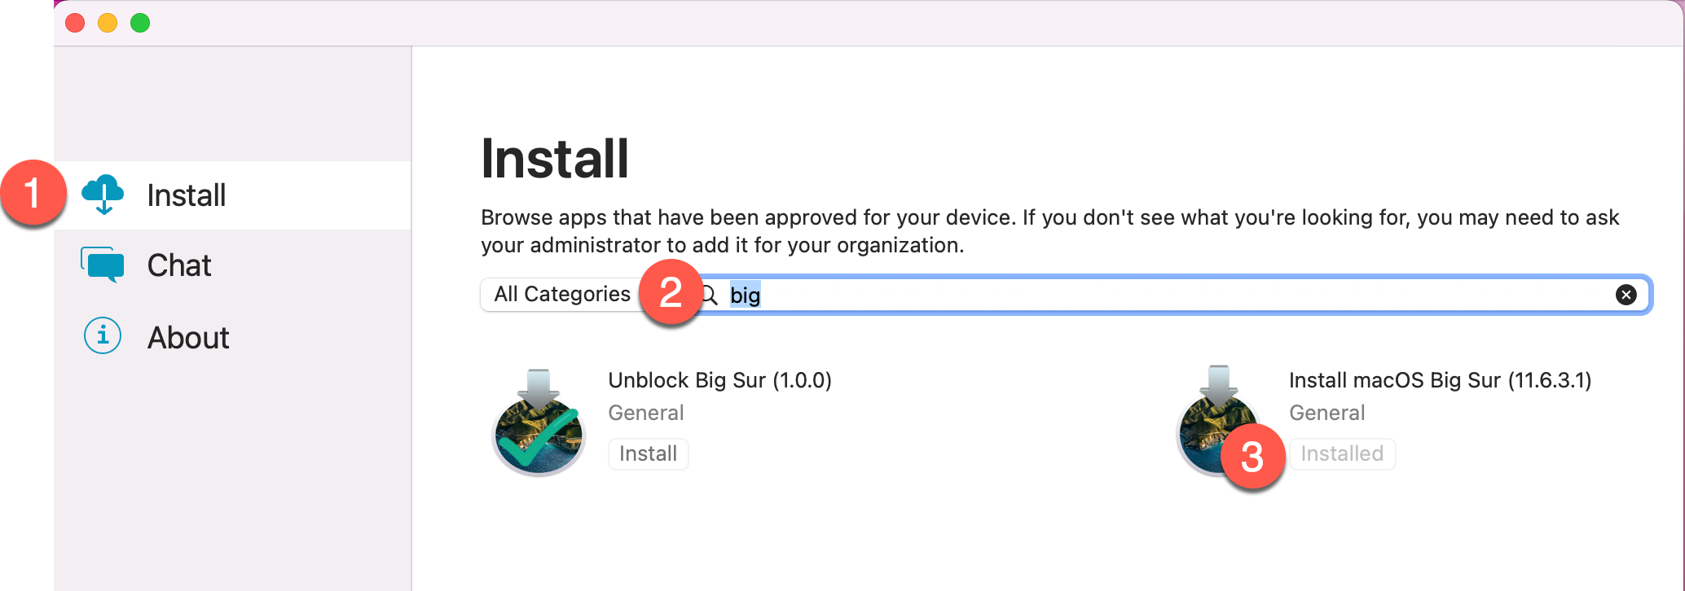Click the Unblock Big Sur app icon
Image resolution: width=1685 pixels, height=591 pixels.
(x=539, y=422)
